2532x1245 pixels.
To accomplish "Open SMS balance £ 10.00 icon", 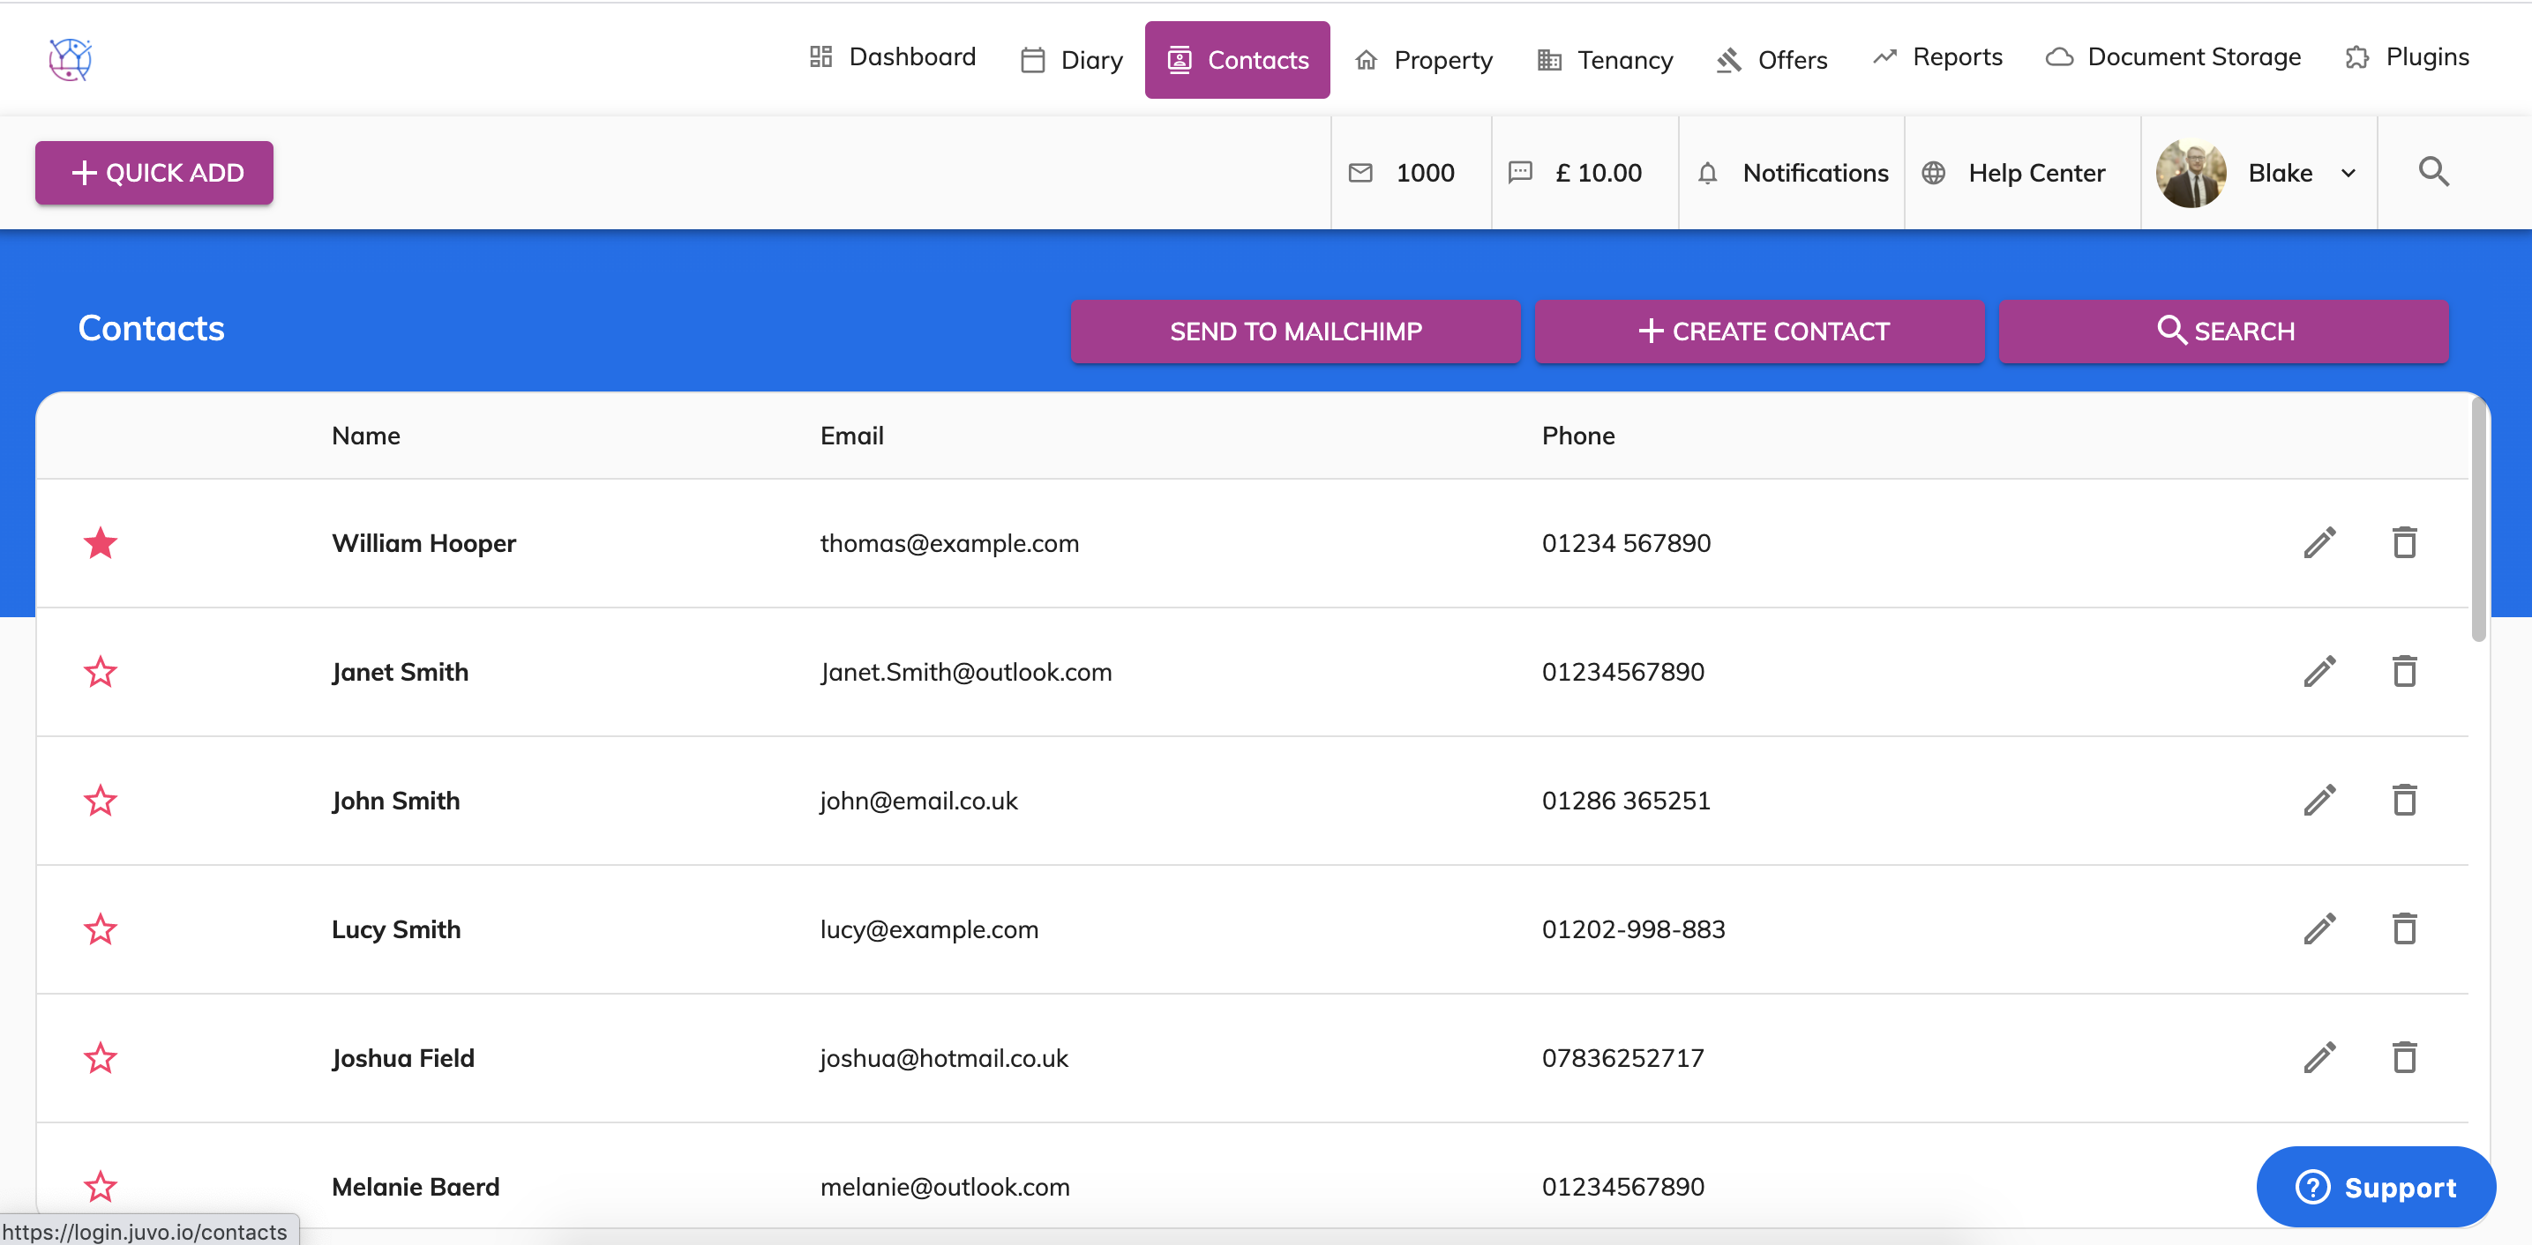I will pos(1519,173).
